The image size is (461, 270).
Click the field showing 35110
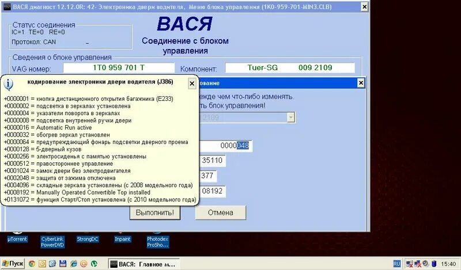(212, 161)
